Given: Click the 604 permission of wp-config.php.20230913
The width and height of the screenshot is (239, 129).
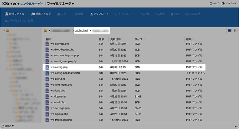Looking at the screenshot, I should 101,73.
